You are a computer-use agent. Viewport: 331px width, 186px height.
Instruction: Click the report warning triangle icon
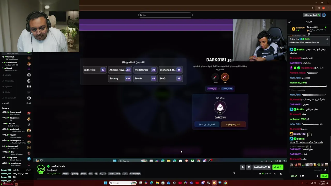pos(281,174)
